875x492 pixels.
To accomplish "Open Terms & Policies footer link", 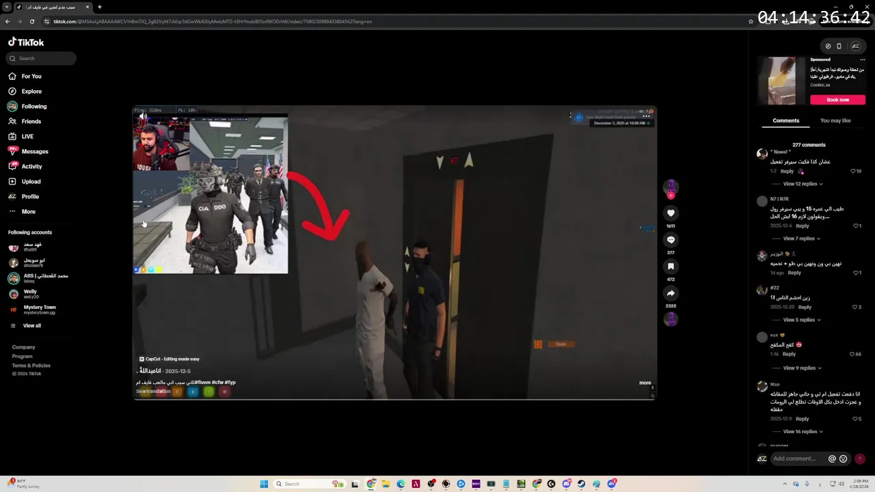I will pyautogui.click(x=31, y=366).
